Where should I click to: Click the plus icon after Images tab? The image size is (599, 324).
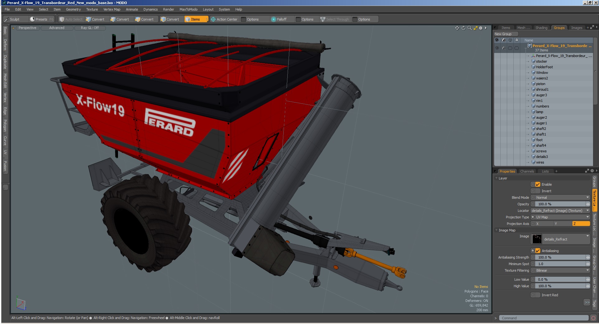click(588, 28)
